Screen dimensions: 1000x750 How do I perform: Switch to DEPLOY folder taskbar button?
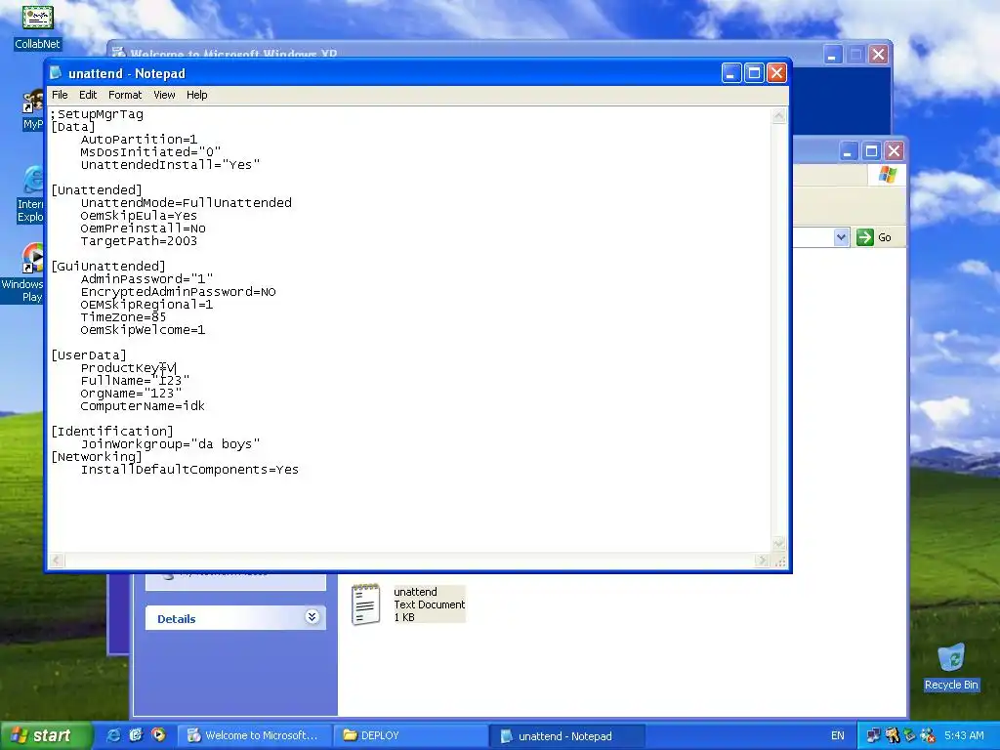pyautogui.click(x=410, y=735)
